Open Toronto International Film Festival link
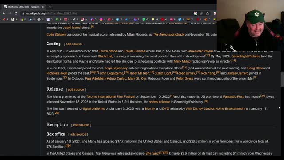The image size is (284, 160). coord(110,97)
